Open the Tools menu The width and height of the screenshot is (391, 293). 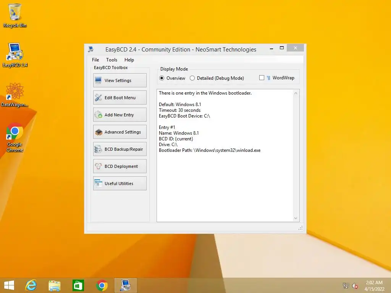click(111, 60)
